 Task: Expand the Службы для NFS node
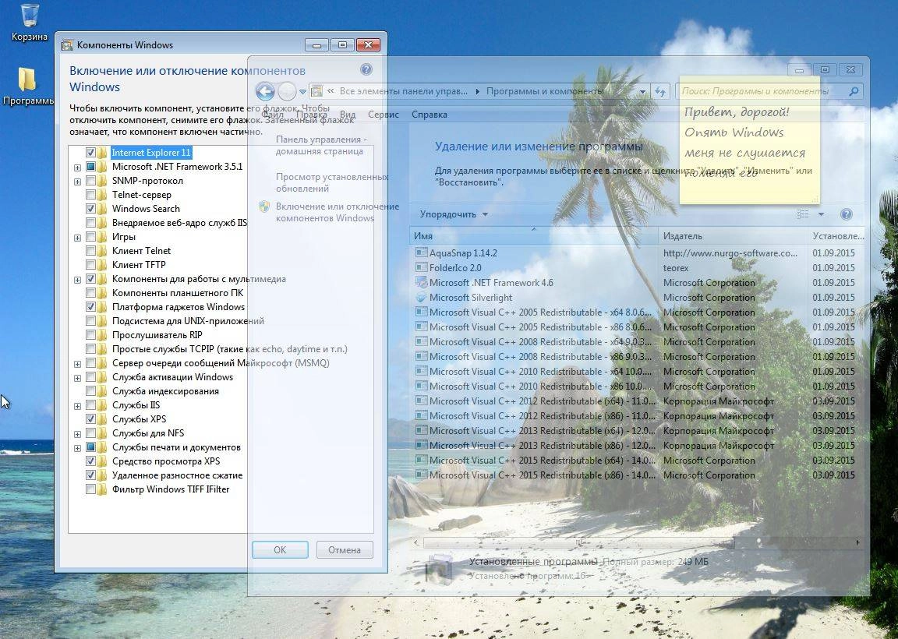click(x=77, y=434)
